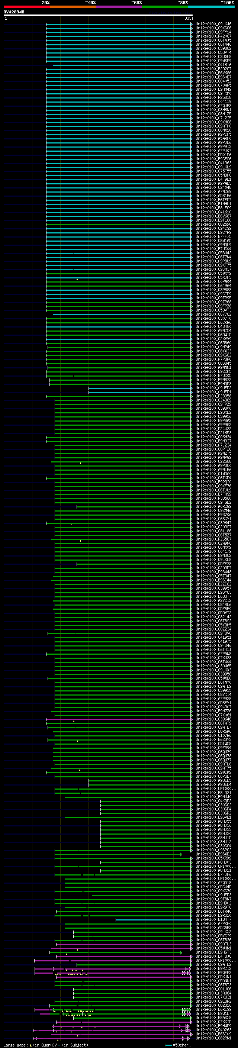Image resolution: width=238 pixels, height=1048 pixels.
Task: Select the UniRef100_B9H902 entry
Action: (213, 903)
